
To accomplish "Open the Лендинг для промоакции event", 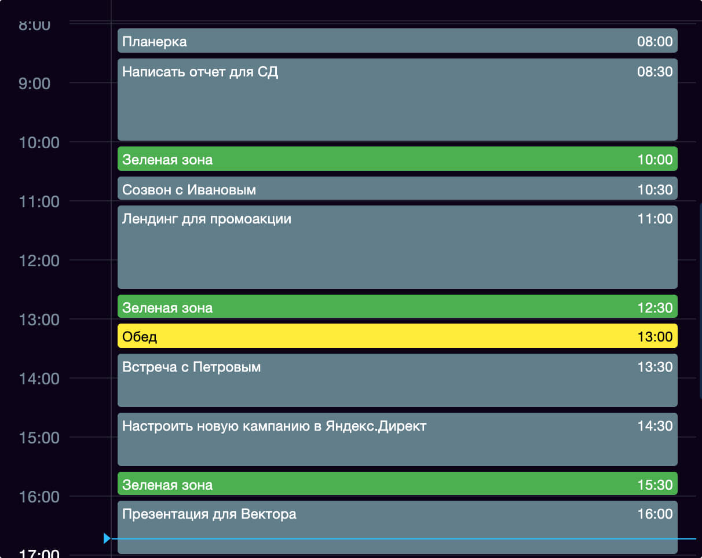I will 397,247.
